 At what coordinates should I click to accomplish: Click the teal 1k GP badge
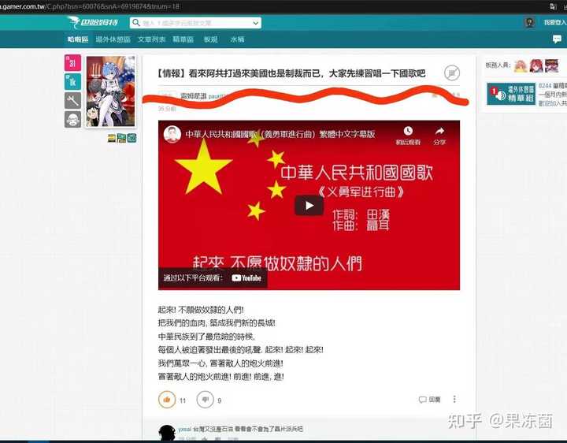pyautogui.click(x=72, y=82)
